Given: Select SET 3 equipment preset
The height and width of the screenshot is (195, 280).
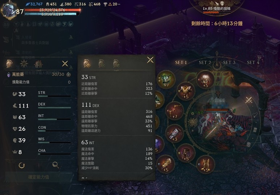Looking at the screenshot, I should tap(229, 62).
